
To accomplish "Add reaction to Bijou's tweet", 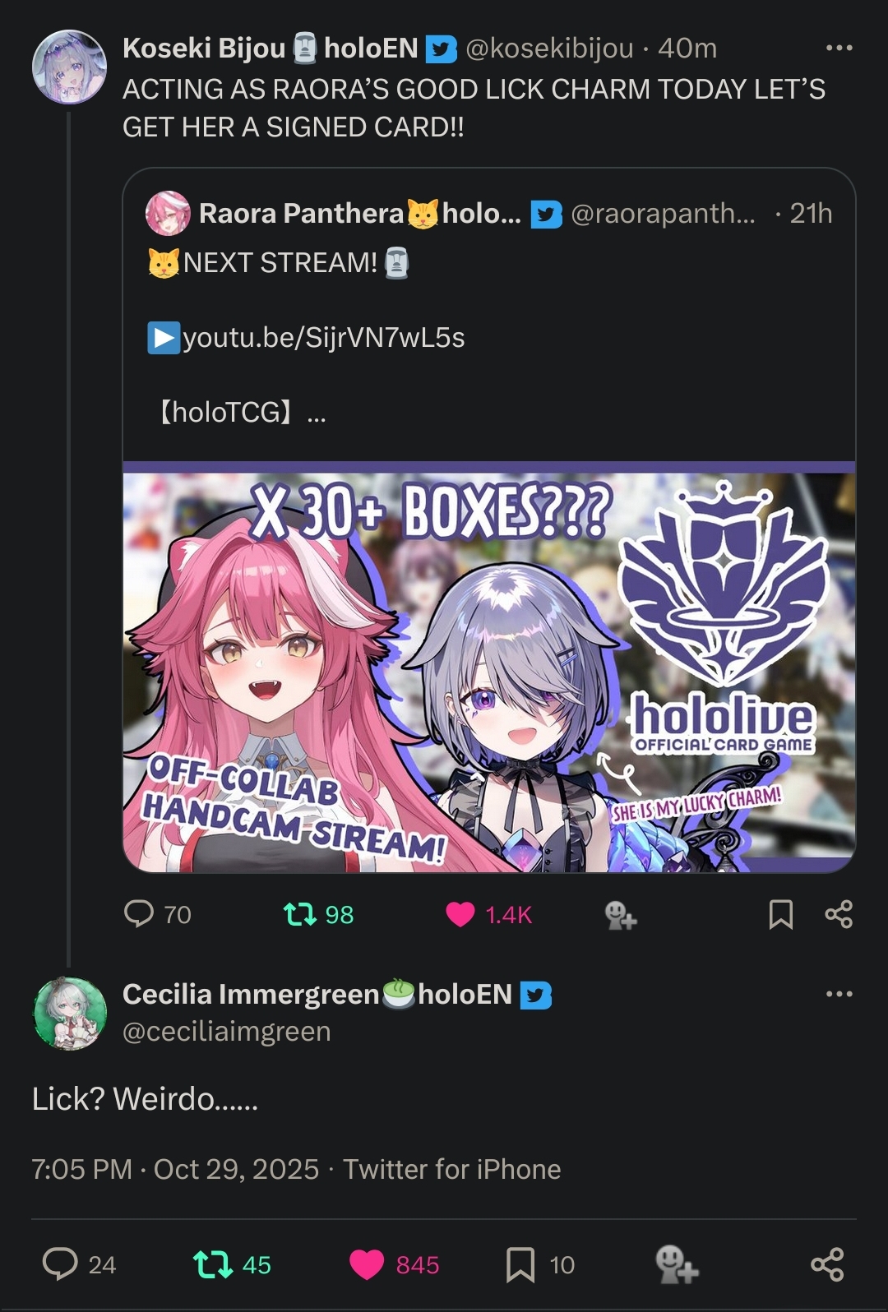I will tap(621, 915).
